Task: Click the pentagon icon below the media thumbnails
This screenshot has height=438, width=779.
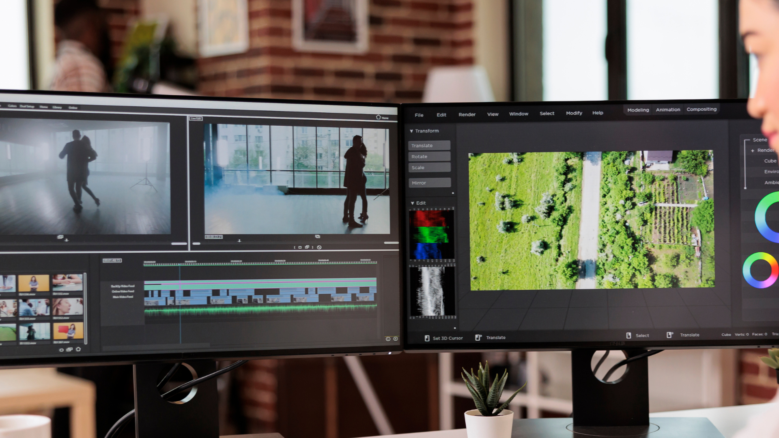Action: pyautogui.click(x=78, y=349)
